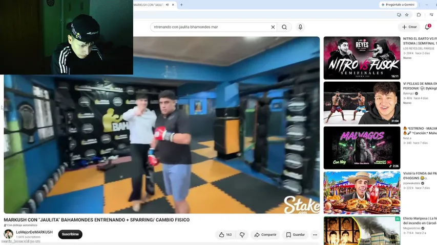Open the VI PELEAS DE MMA title

[x=420, y=86]
